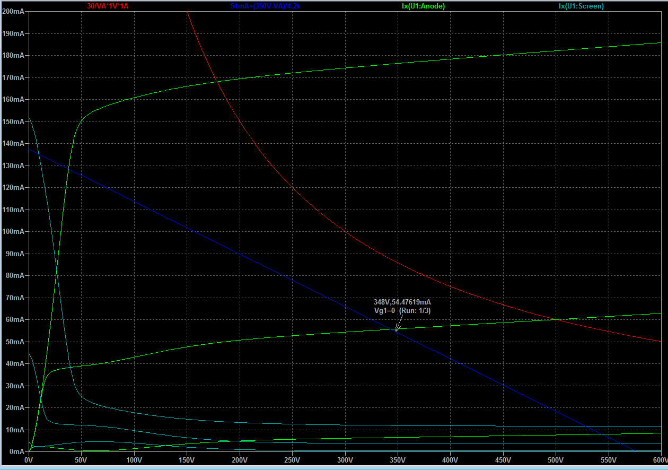Click the 350V horizontal axis tick label
Image resolution: width=668 pixels, height=470 pixels.
pos(398,460)
